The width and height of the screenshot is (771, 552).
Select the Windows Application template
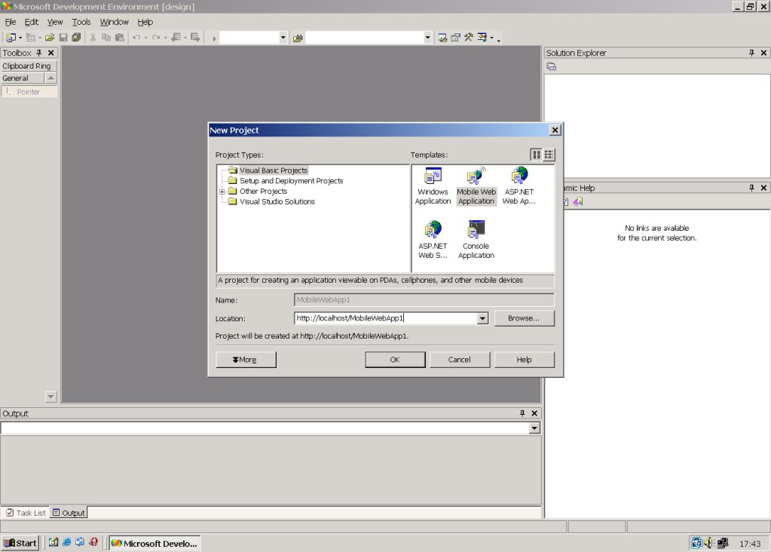[x=433, y=186]
